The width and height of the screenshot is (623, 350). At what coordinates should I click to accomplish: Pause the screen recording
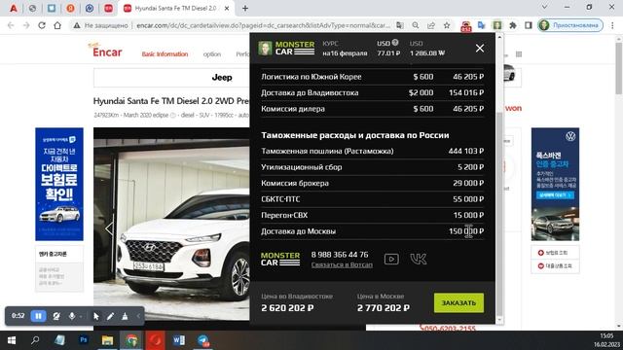click(38, 316)
